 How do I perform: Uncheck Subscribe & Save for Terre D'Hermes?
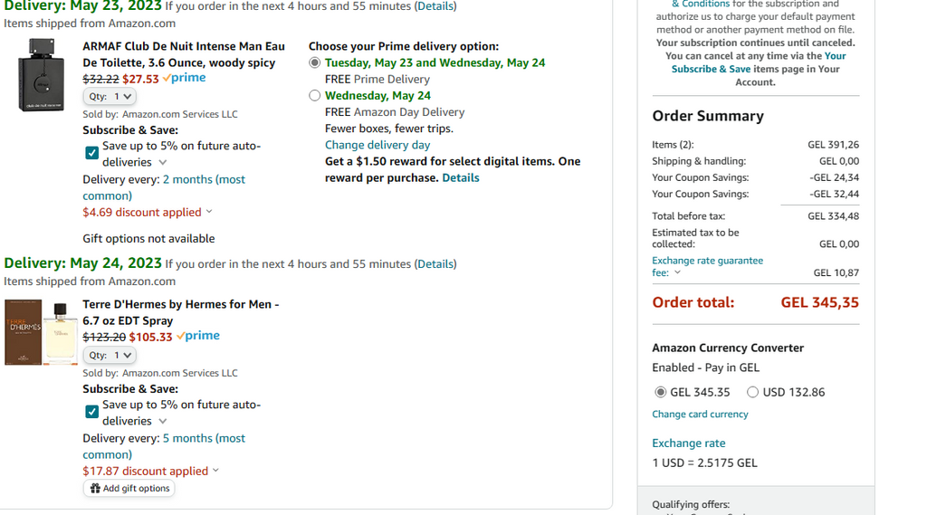coord(91,412)
